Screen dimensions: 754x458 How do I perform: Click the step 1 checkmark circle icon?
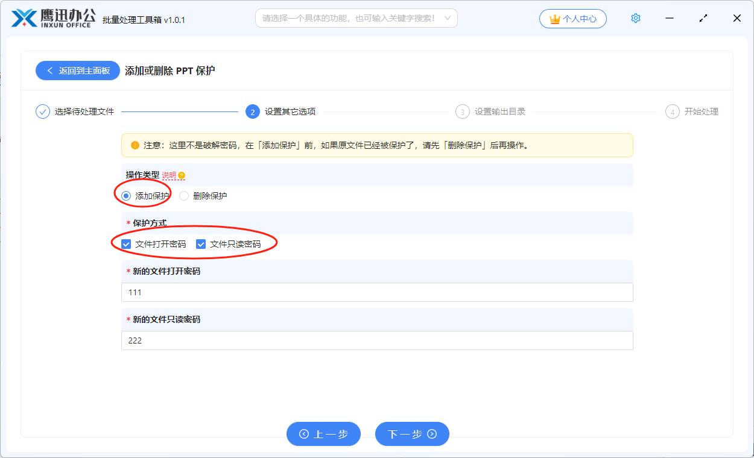[43, 111]
